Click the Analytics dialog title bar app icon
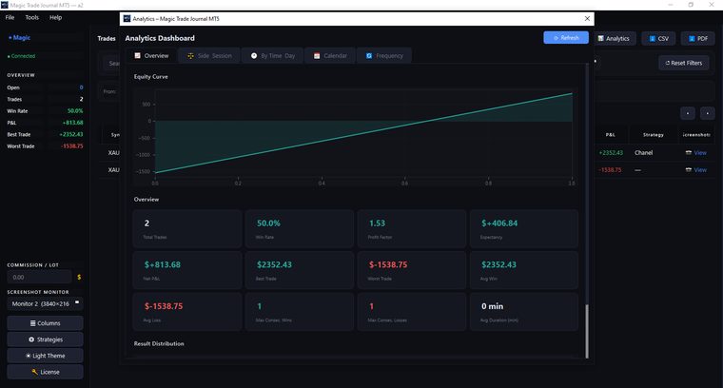Screen dimensions: 723x388 tap(127, 18)
